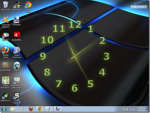Viewport: 150px width, 113px height.
Task: Select the avast! Free Antivirus shortcut
Action: [x=5, y=22]
